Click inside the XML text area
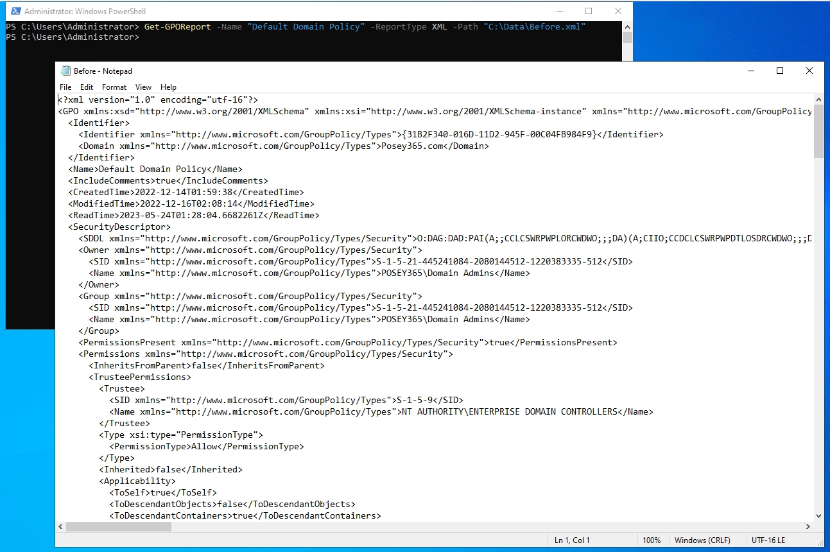Image resolution: width=830 pixels, height=552 pixels. coord(385,289)
